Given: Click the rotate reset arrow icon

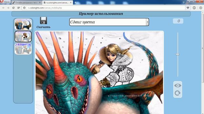Looking at the screenshot, I should [178, 93].
